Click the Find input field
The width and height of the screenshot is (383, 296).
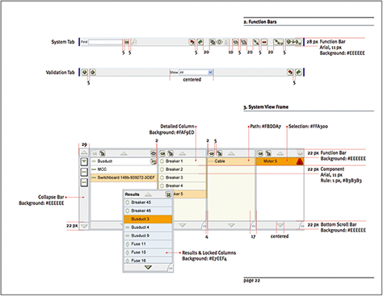[x=105, y=42]
